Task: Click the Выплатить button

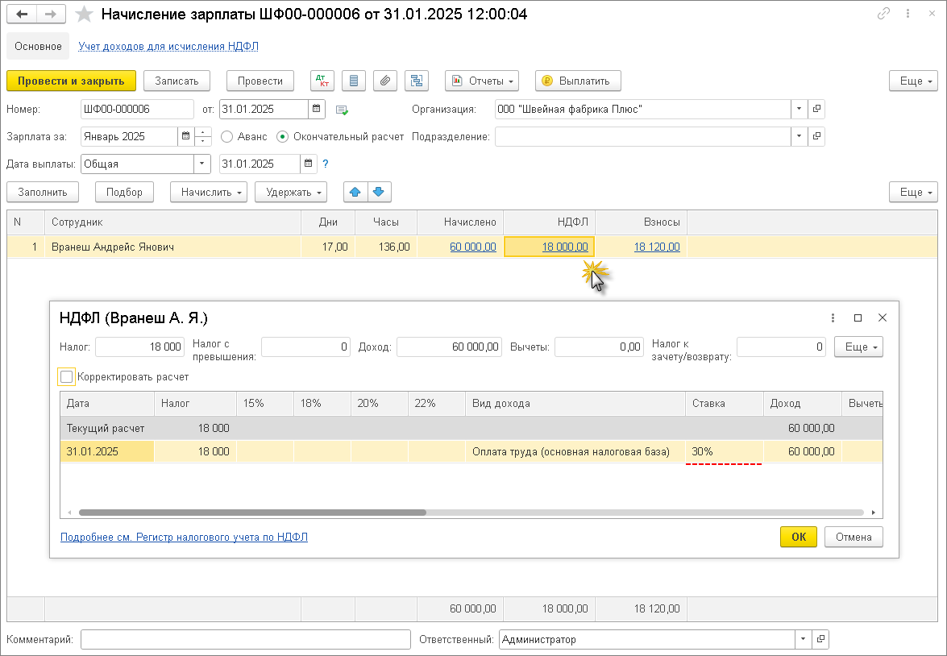Action: [x=578, y=81]
